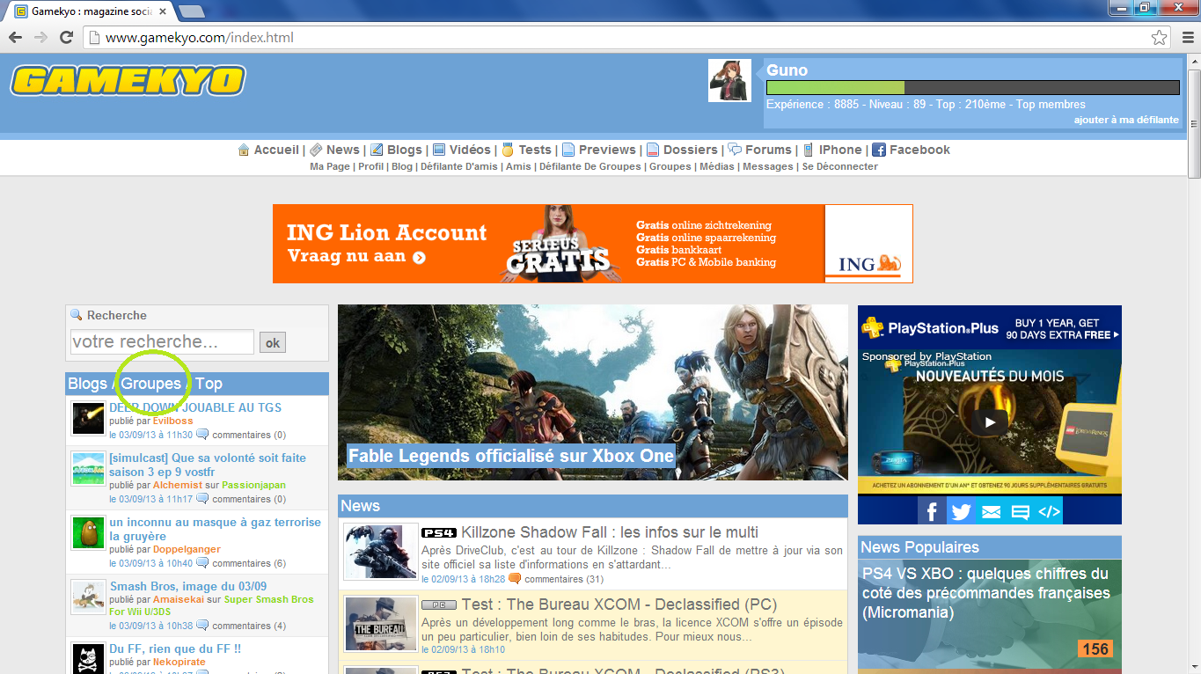Click ajouter à ma défilante
The width and height of the screenshot is (1201, 674).
pyautogui.click(x=1126, y=120)
